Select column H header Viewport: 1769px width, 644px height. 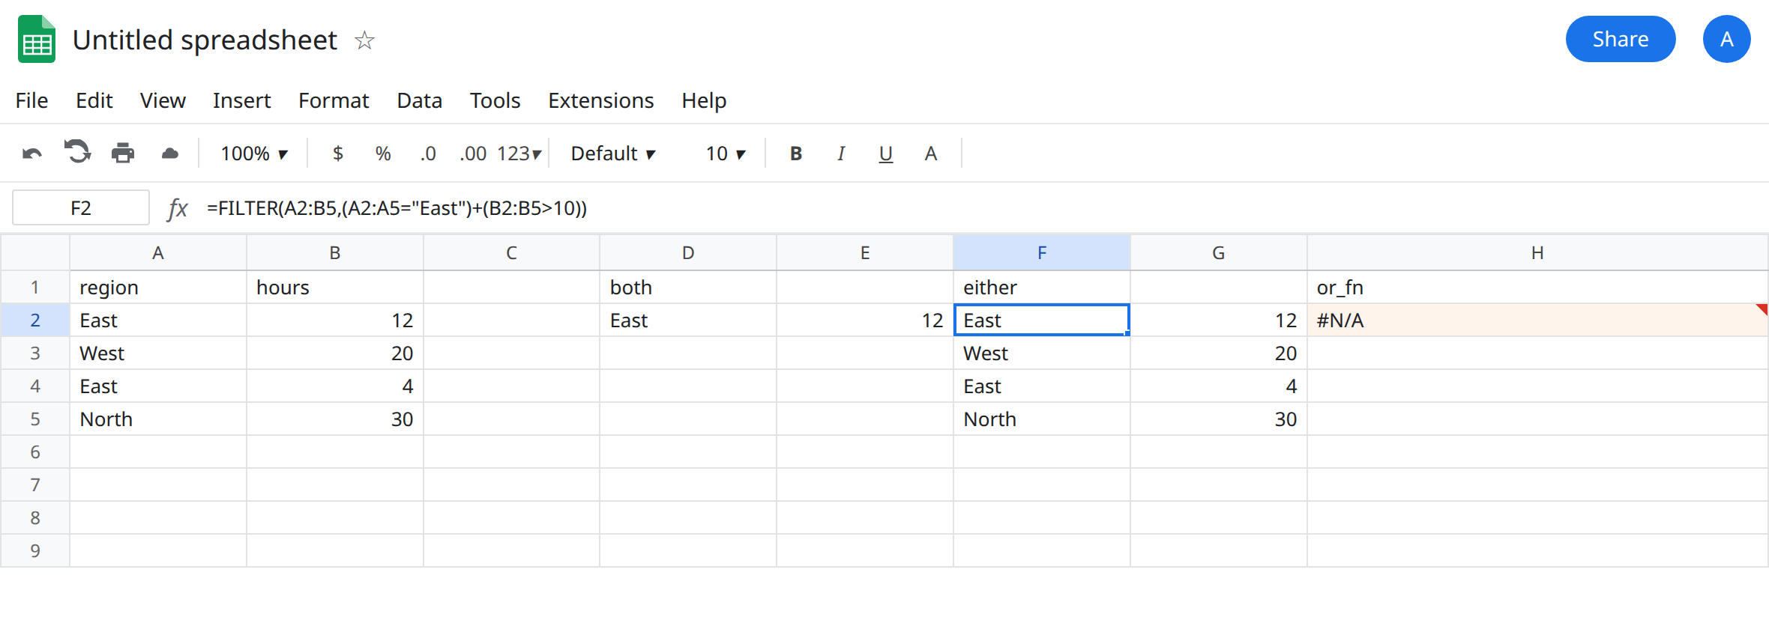tap(1537, 253)
